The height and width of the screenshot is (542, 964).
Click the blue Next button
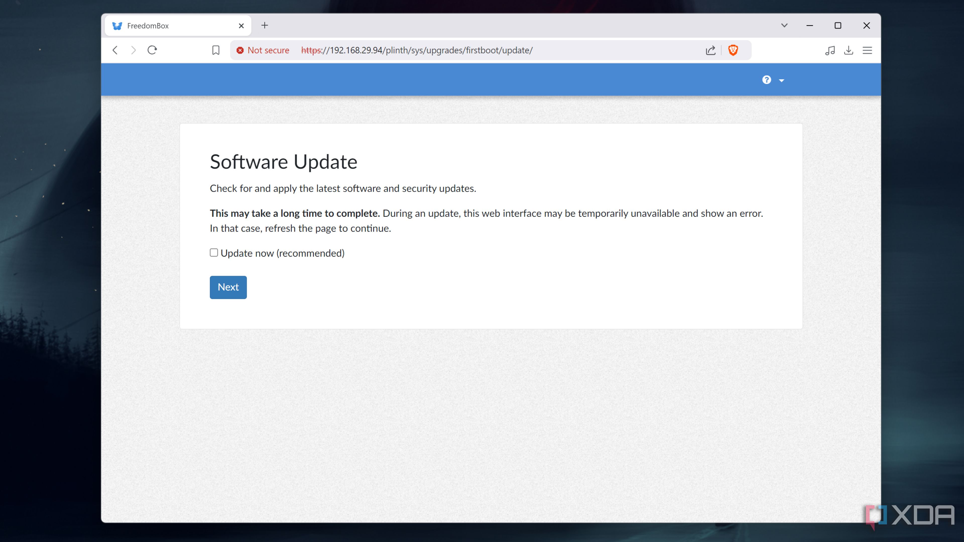[x=228, y=287]
